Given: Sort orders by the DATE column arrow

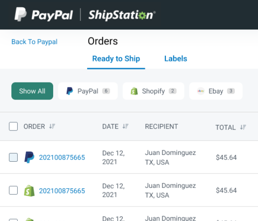Looking at the screenshot, I should (125, 126).
